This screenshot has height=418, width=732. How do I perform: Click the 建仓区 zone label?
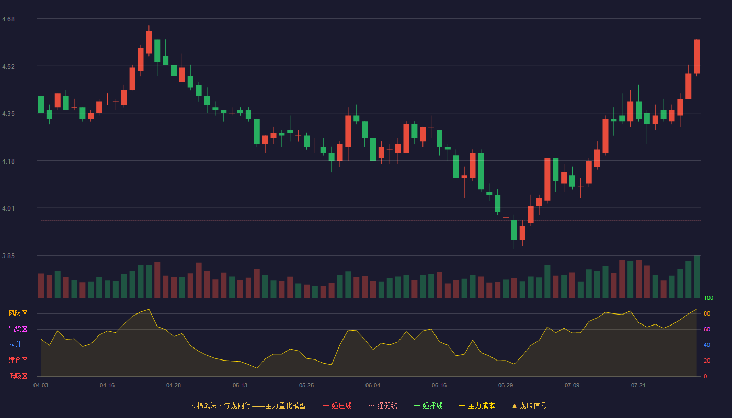[x=18, y=361]
